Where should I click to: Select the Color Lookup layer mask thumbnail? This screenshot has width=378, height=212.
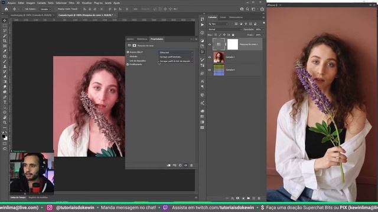233,45
